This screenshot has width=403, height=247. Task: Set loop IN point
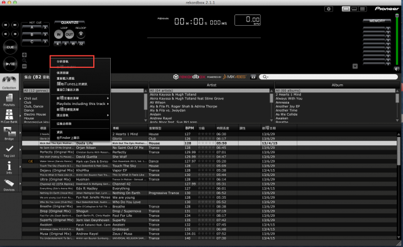(x=59, y=35)
